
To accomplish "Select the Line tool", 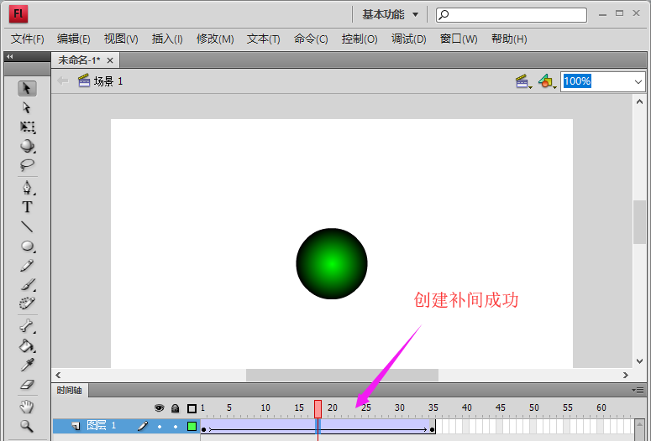I will [27, 226].
